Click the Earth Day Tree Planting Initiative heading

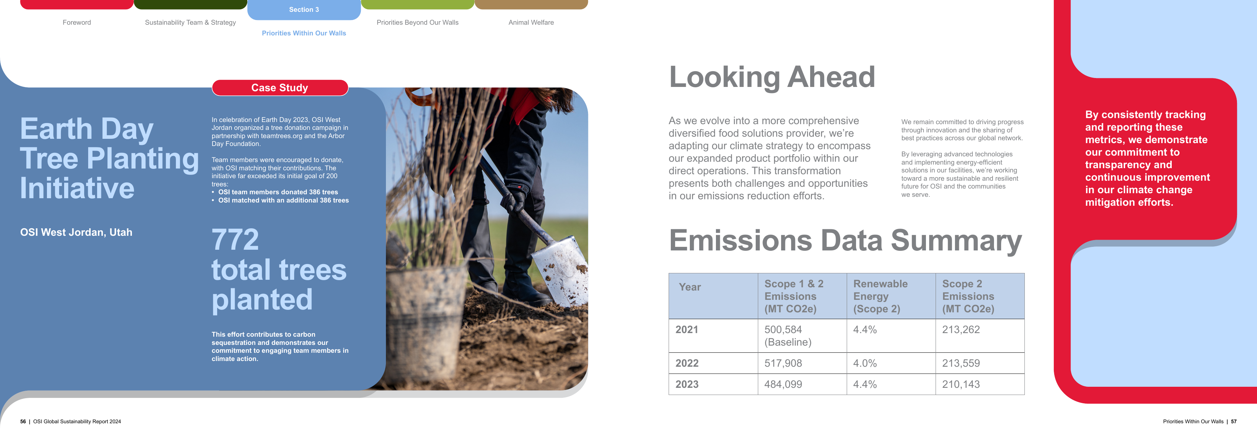coord(109,158)
